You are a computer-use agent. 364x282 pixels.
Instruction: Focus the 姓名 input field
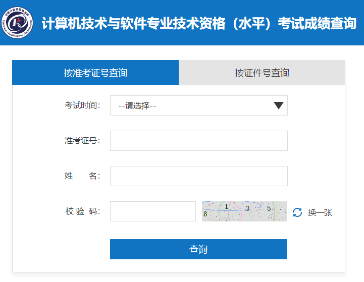coord(198,176)
